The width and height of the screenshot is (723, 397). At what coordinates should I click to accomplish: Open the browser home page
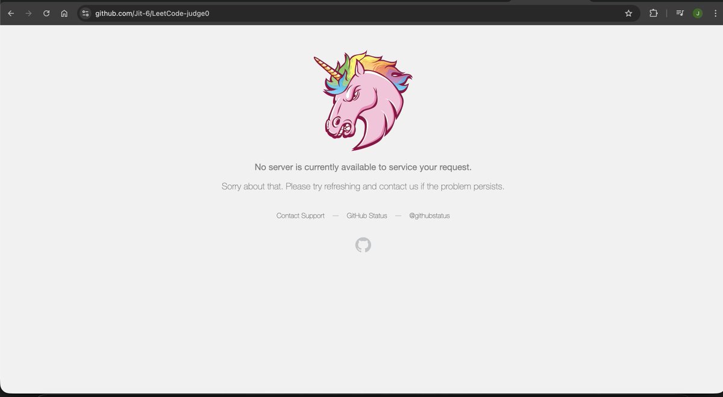[x=64, y=13]
